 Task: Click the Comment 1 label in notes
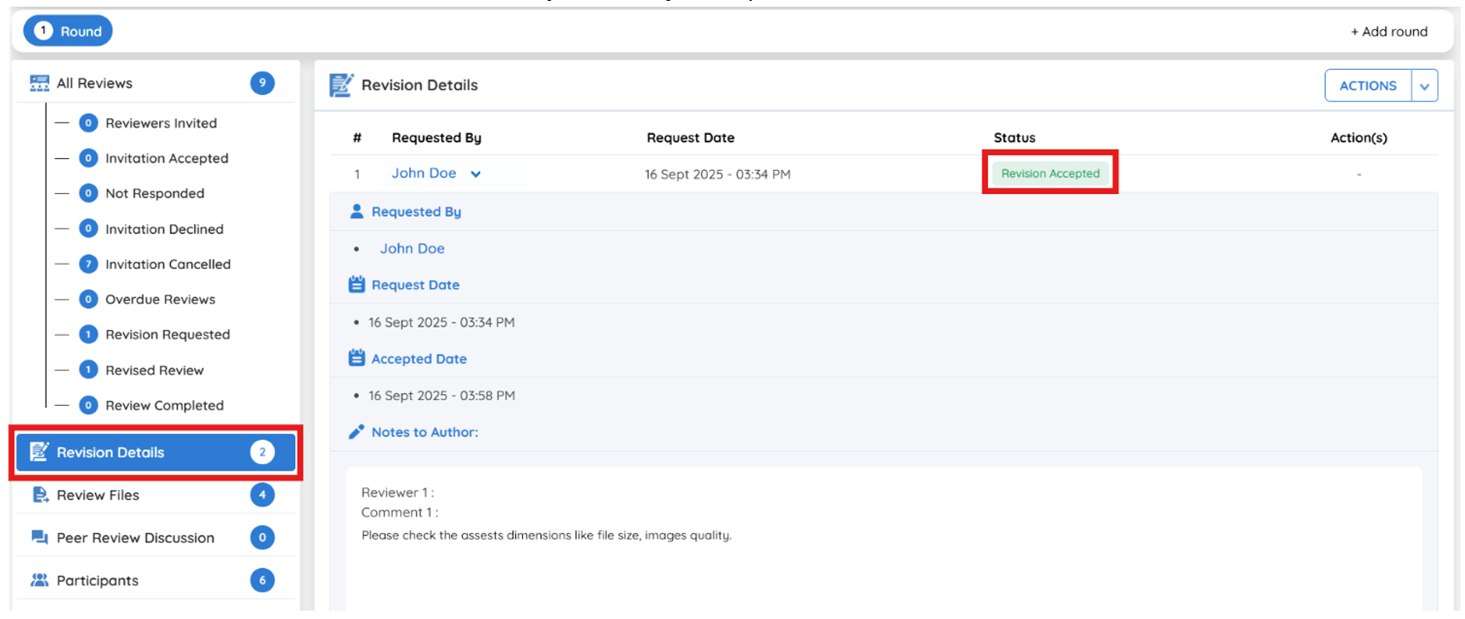[399, 512]
